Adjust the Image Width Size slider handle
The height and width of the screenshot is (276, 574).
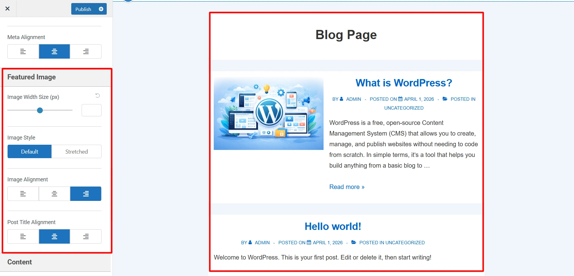[40, 110]
